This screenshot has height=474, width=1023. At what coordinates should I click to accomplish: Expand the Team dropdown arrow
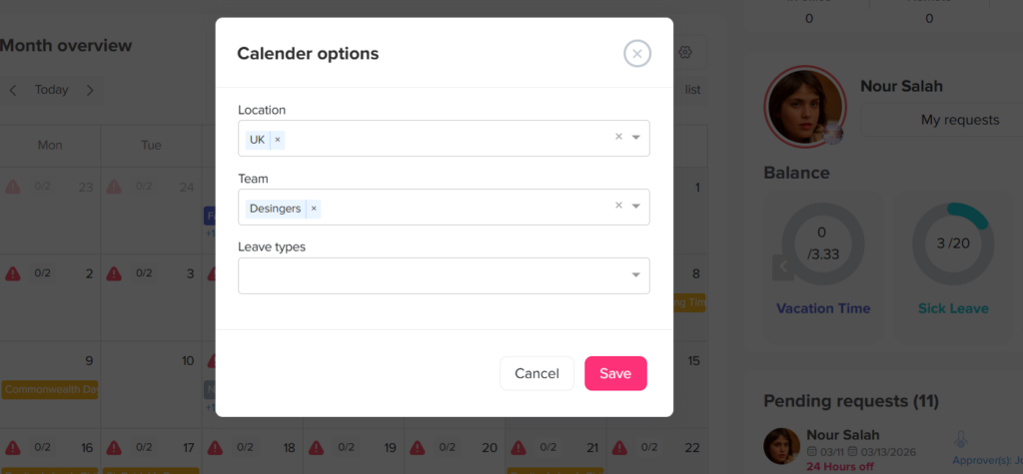tap(636, 207)
